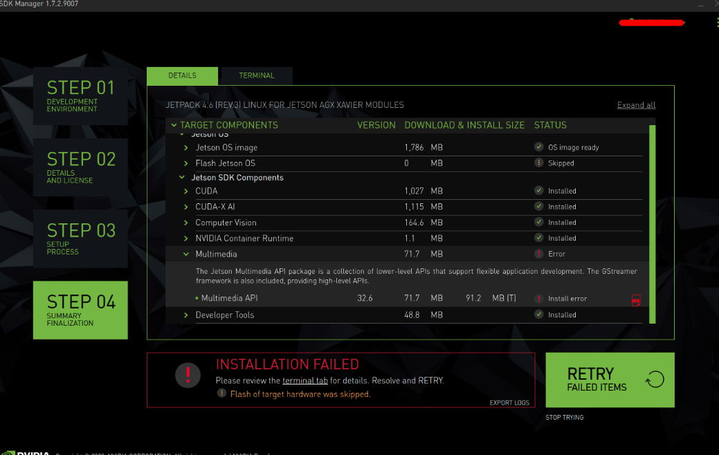Viewport: 719px width, 455px height.
Task: Open Step 01 Development Environment
Action: (80, 95)
